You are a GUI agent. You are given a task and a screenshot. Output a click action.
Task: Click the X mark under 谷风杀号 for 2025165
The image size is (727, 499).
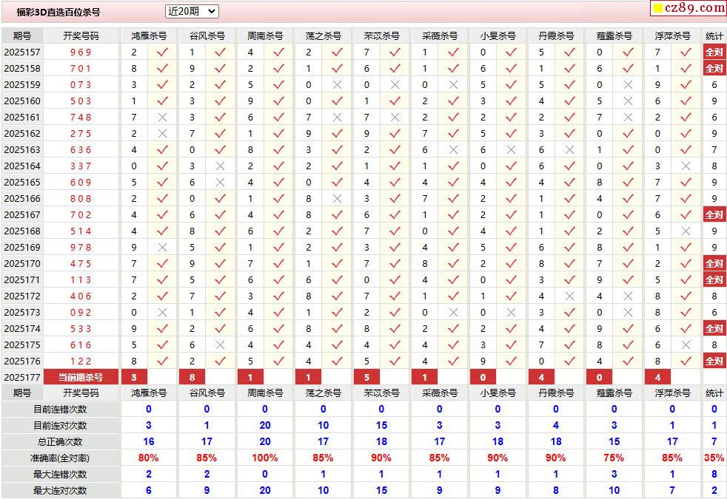(x=220, y=183)
